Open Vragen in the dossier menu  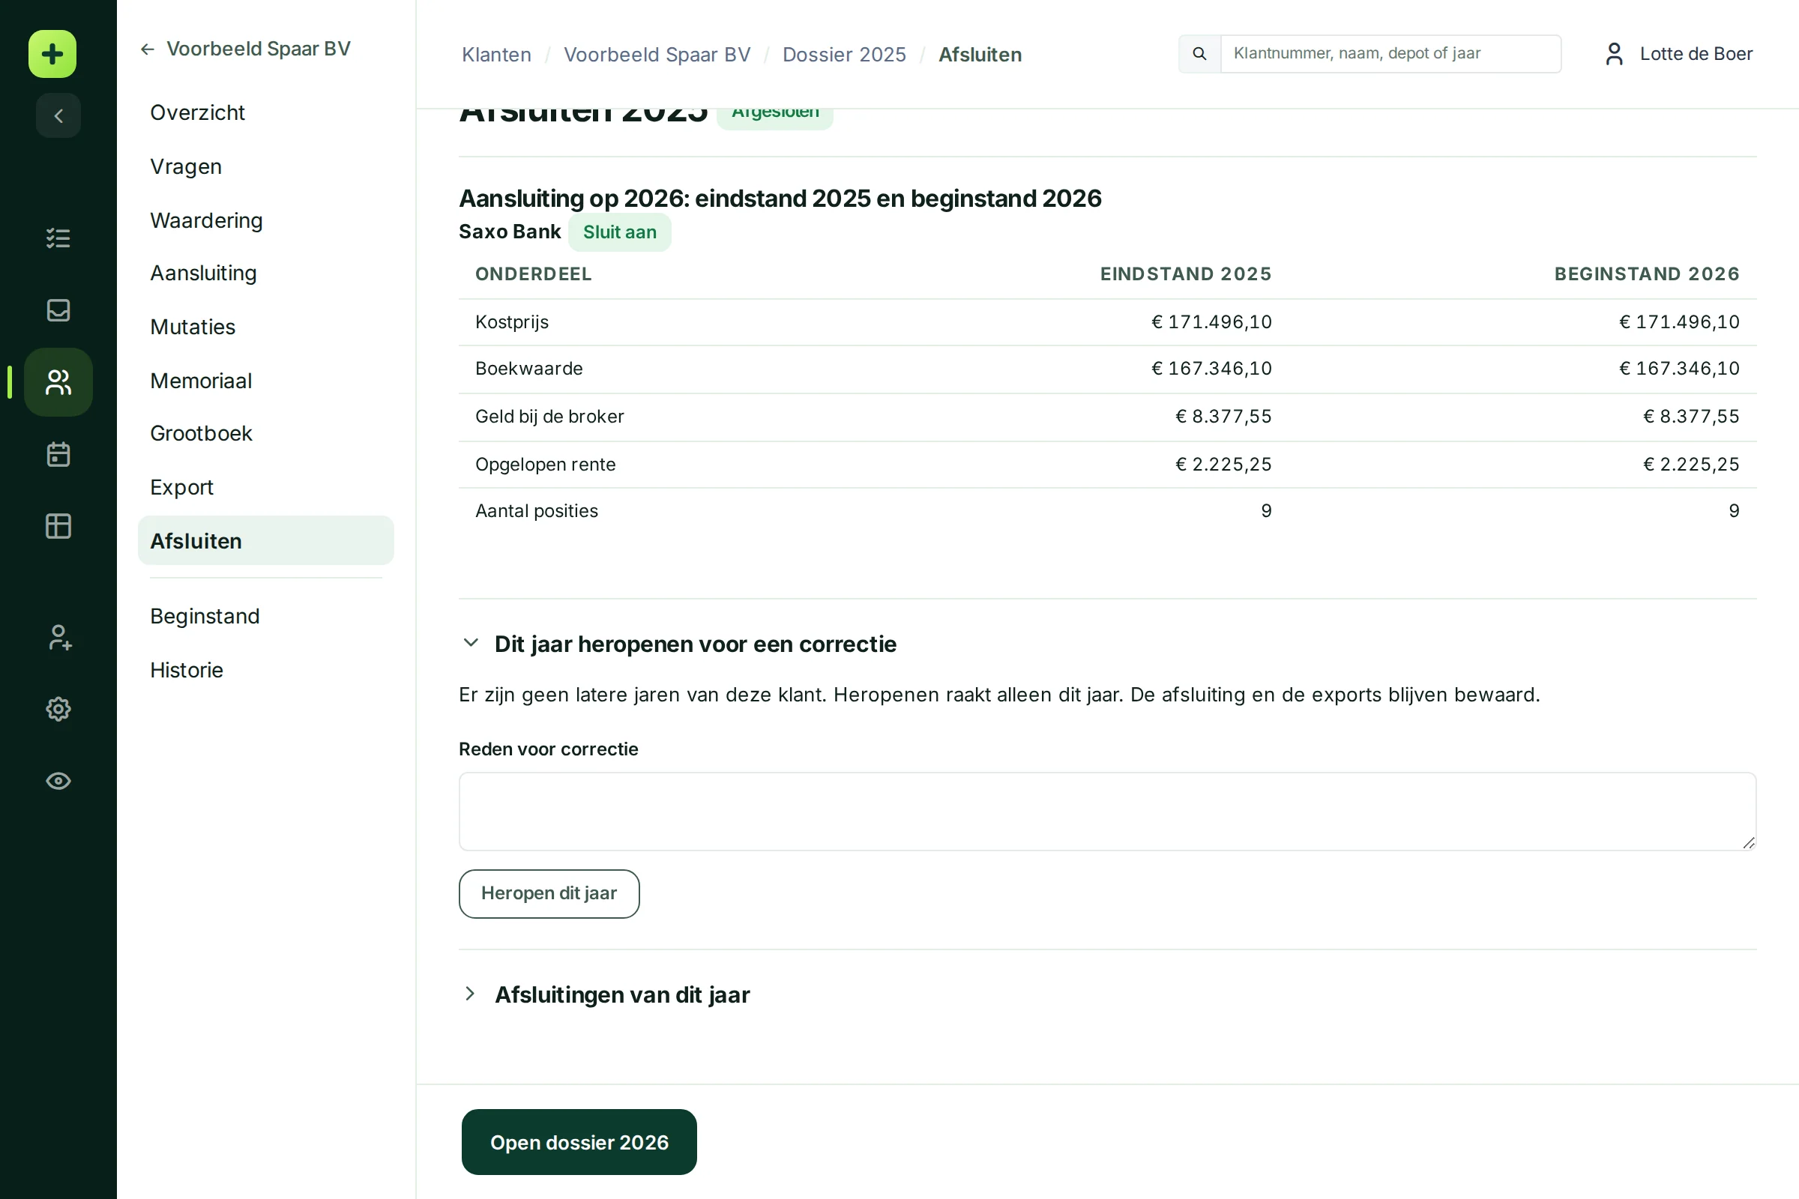tap(186, 166)
